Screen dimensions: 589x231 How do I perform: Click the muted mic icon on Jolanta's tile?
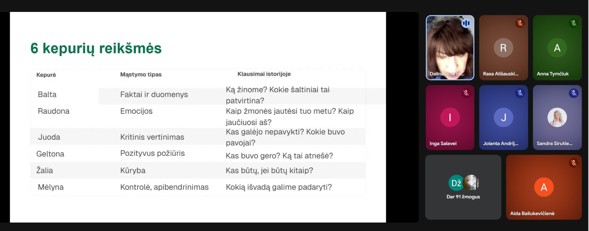pos(520,93)
